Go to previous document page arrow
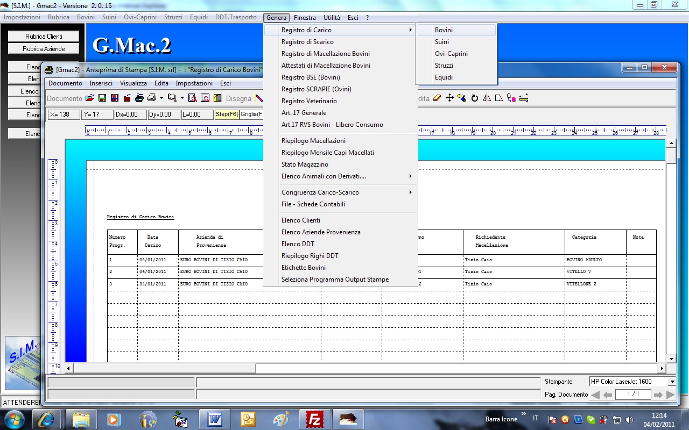 (608, 395)
